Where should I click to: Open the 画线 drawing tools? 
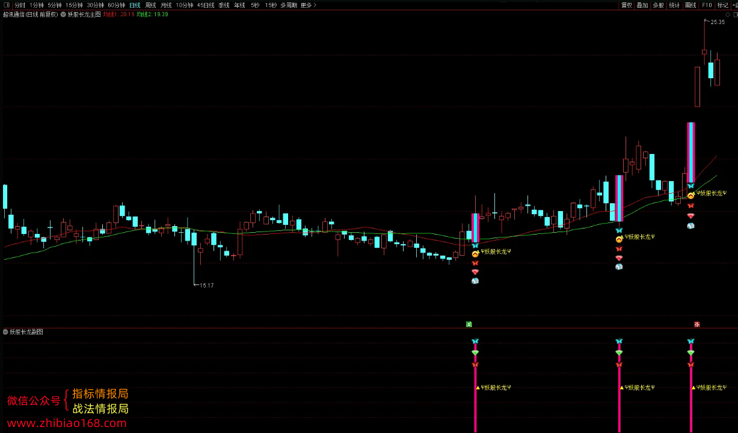coord(690,5)
